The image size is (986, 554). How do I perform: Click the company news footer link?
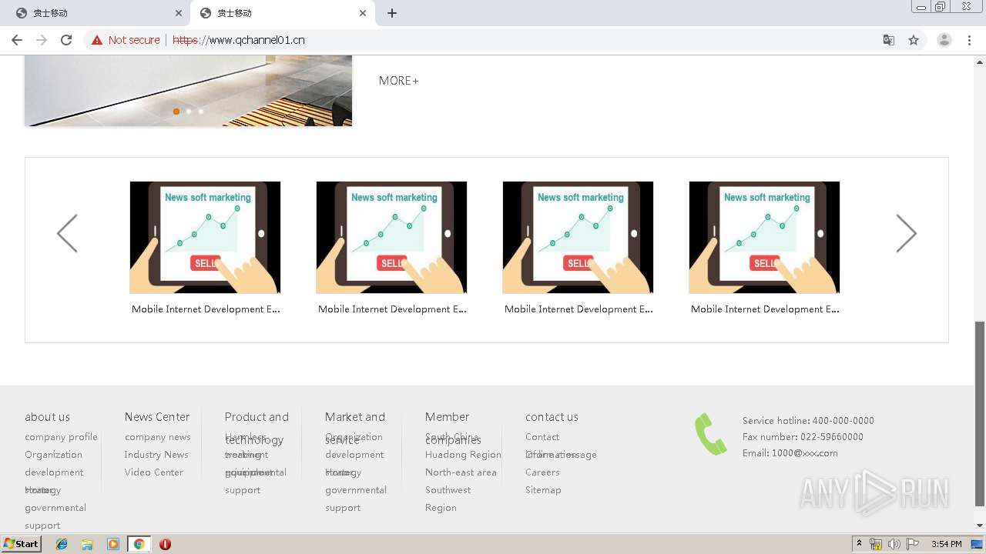[x=158, y=437]
